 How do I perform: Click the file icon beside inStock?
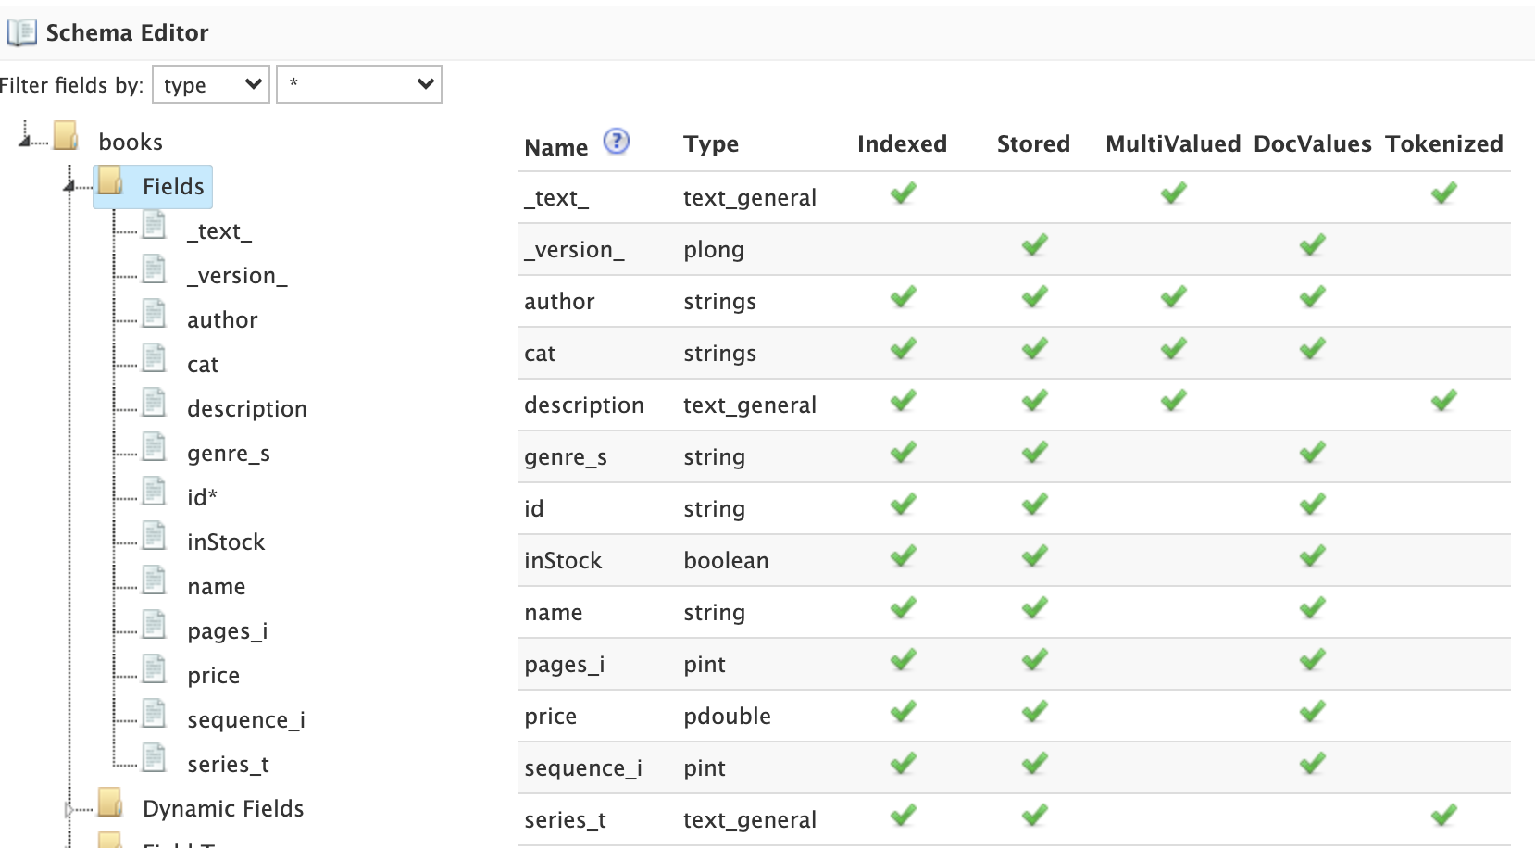point(154,537)
